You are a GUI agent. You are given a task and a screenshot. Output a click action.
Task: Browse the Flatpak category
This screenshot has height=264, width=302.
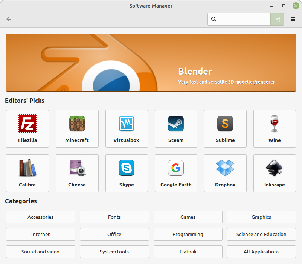point(188,252)
